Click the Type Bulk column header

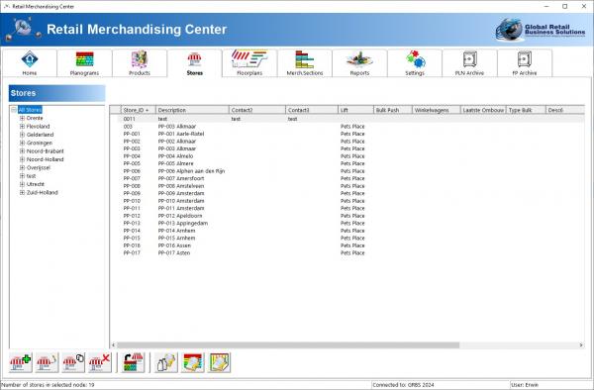click(526, 110)
